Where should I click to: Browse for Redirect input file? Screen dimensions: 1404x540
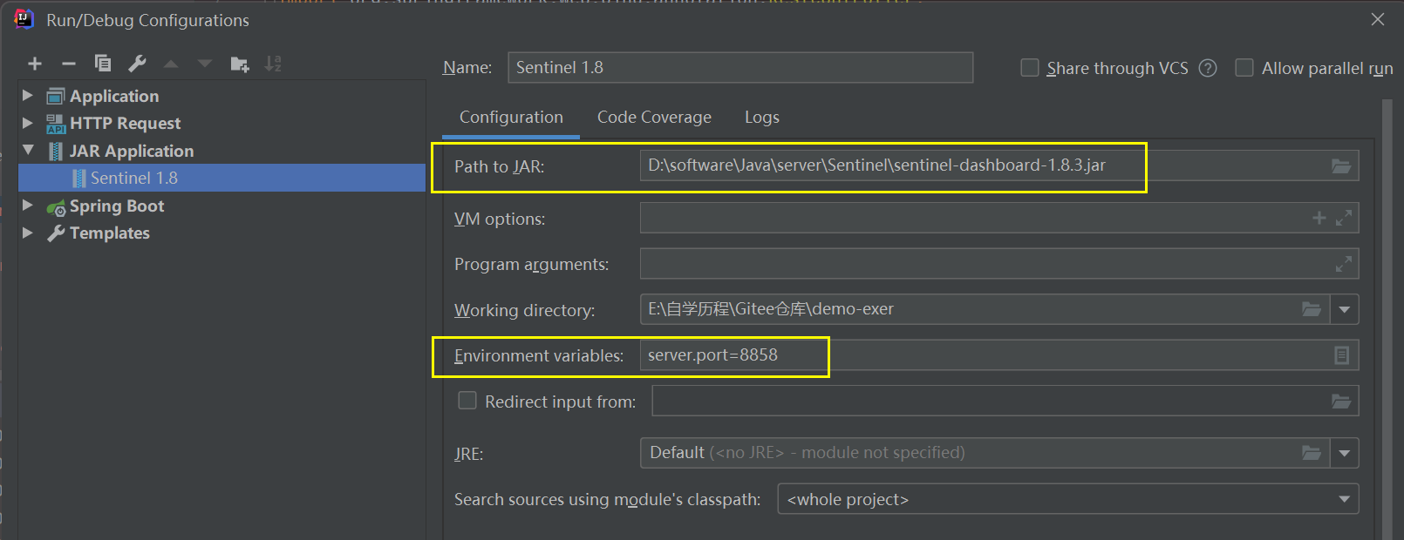click(1341, 402)
